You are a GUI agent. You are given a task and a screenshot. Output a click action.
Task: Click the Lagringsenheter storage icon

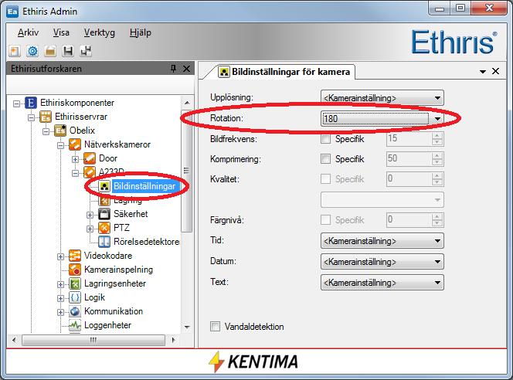click(75, 283)
